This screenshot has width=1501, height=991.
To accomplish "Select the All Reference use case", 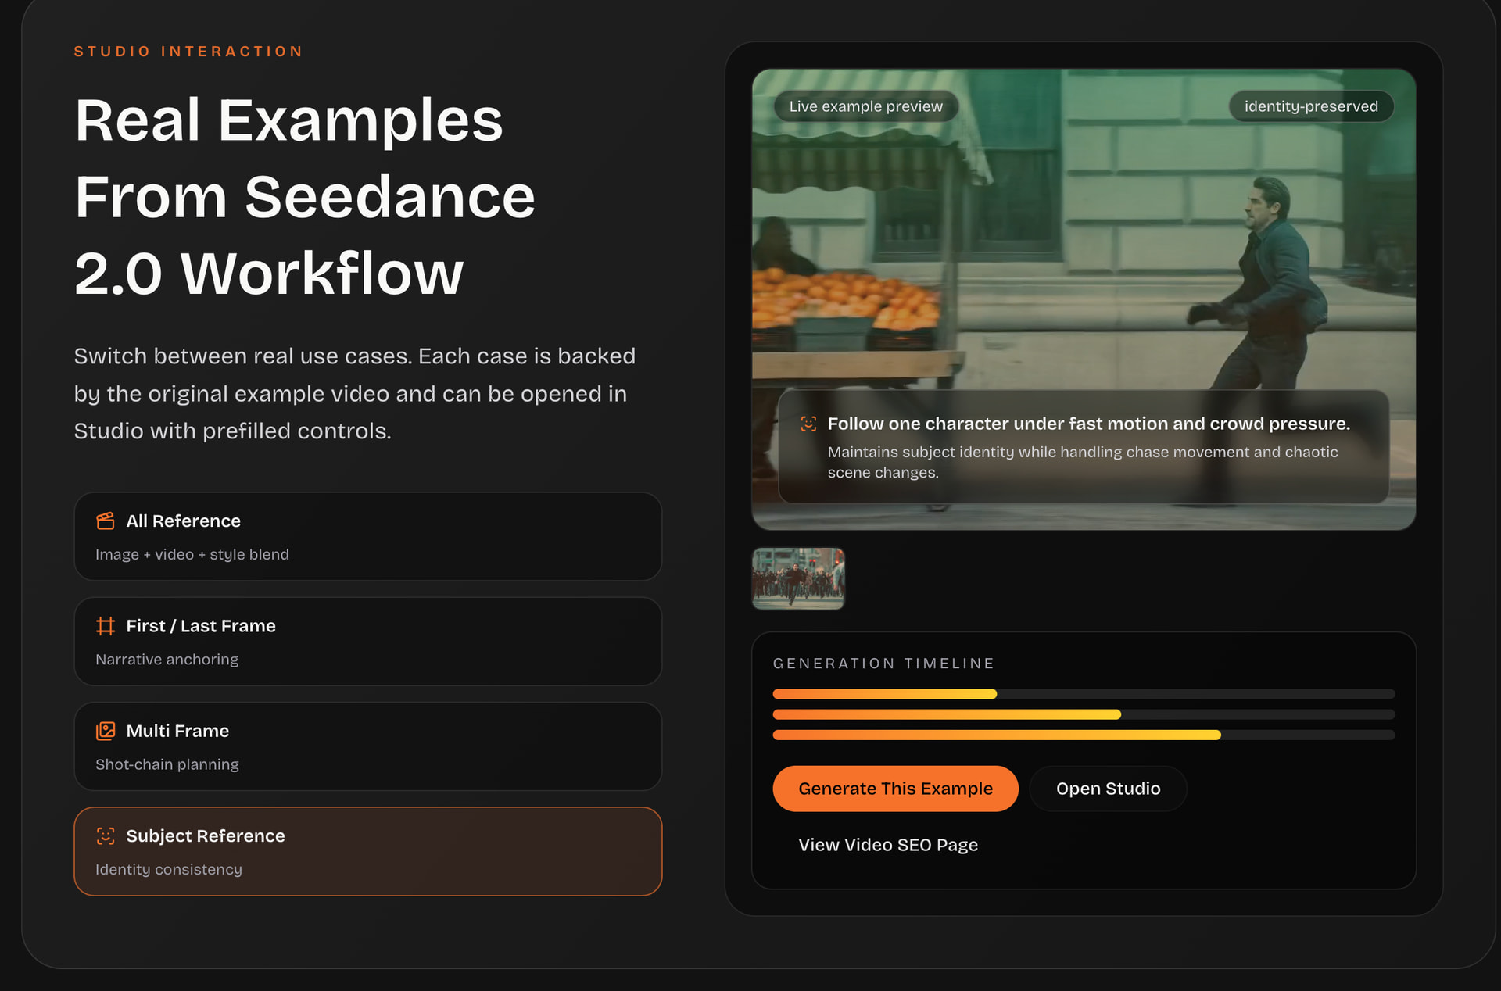I will point(368,536).
